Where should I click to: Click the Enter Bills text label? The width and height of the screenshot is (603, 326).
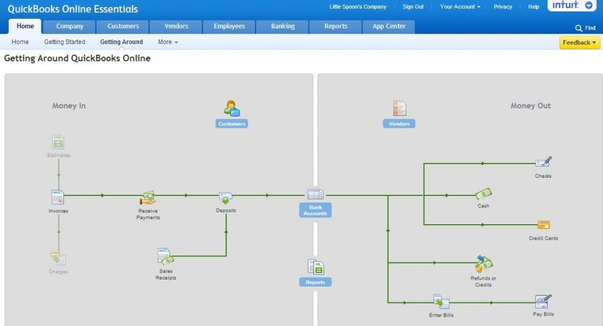pos(441,315)
